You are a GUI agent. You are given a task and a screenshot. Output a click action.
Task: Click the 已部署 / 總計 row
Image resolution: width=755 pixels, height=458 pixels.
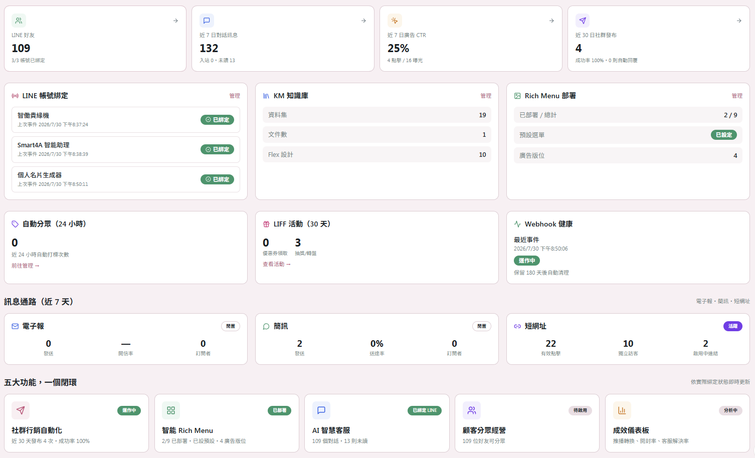pyautogui.click(x=628, y=115)
